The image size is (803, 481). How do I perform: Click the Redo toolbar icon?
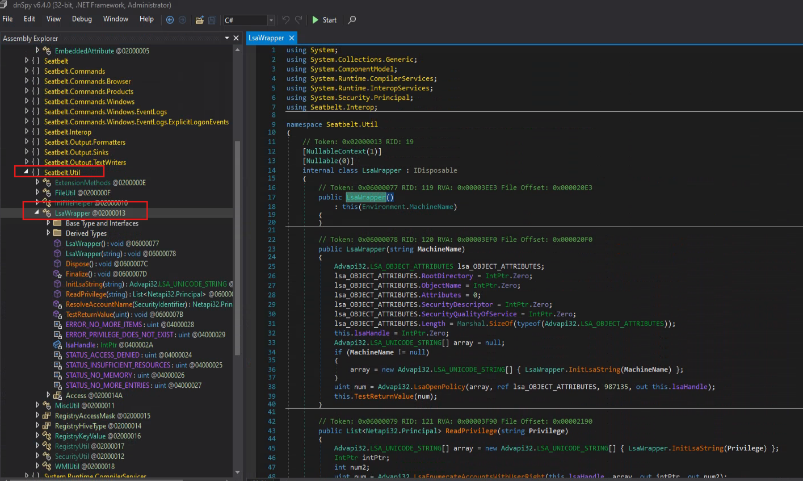point(299,20)
